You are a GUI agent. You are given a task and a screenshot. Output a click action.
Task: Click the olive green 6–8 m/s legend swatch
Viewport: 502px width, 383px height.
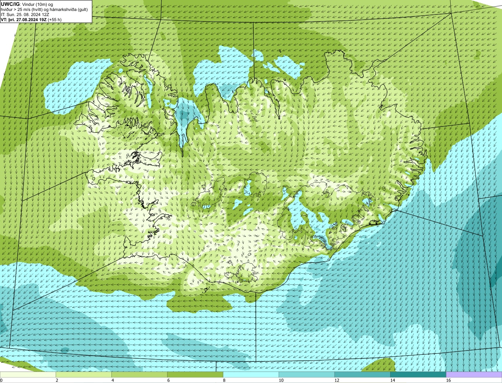click(195, 375)
